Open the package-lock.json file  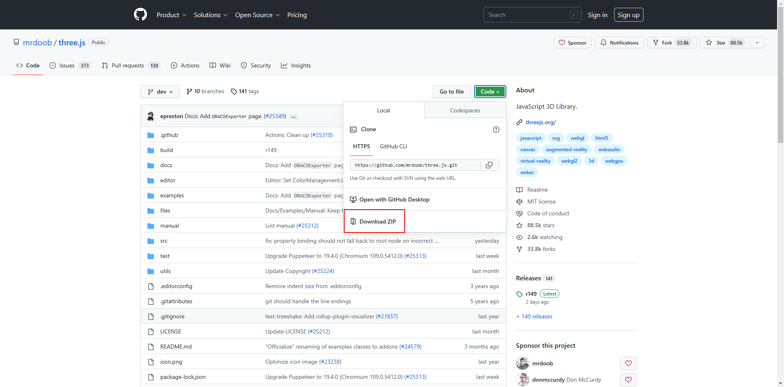(x=183, y=377)
